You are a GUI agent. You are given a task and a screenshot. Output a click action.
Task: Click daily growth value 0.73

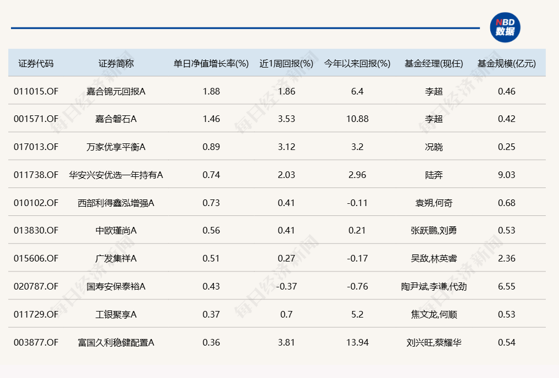tap(211, 203)
